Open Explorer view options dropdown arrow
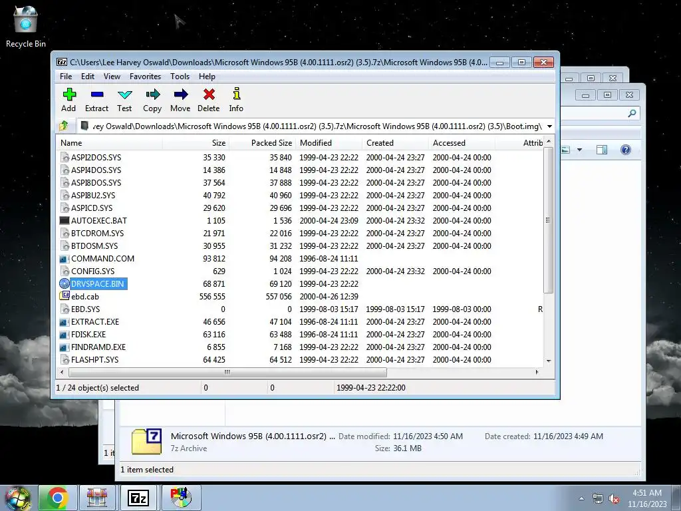The height and width of the screenshot is (511, 681). (579, 150)
